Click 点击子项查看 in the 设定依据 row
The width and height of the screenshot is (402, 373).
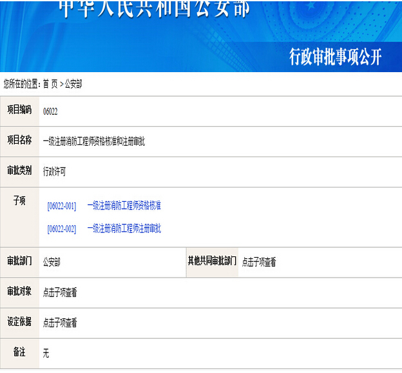[x=60, y=323]
